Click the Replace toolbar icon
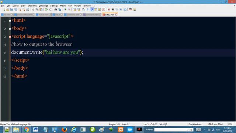The width and height of the screenshot is (236, 133). click(60, 10)
